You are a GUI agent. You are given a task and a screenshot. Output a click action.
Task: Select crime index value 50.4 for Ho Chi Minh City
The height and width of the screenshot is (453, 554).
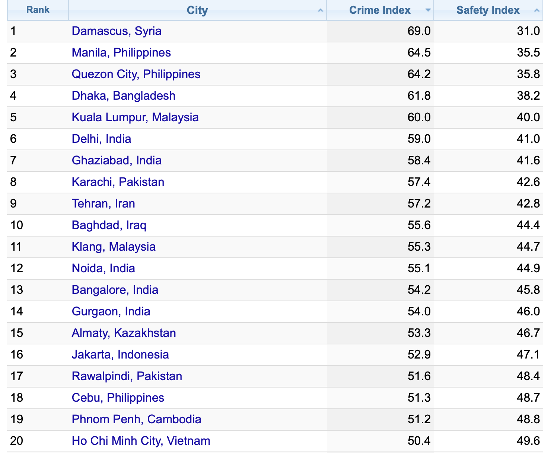[419, 441]
